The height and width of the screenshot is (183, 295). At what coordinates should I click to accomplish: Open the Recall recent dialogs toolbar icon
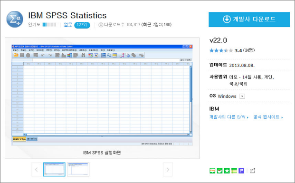[x=36, y=55]
